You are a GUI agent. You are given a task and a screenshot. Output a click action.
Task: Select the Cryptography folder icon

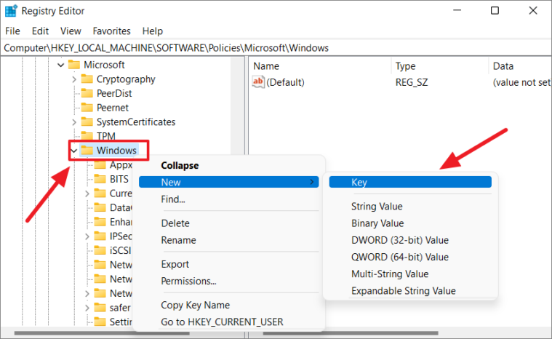(87, 79)
